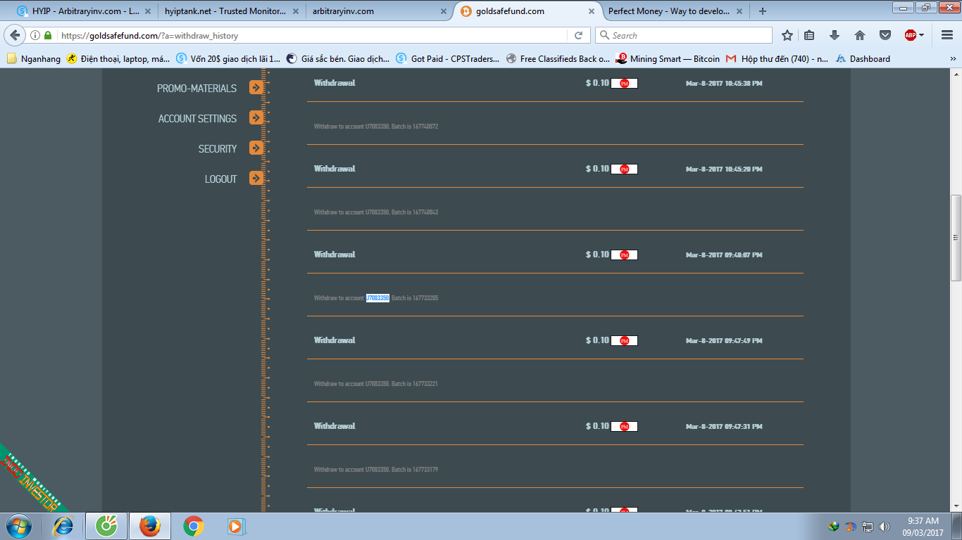Viewport: 962px width, 540px height.
Task: Click the Search input box
Action: tap(684, 35)
